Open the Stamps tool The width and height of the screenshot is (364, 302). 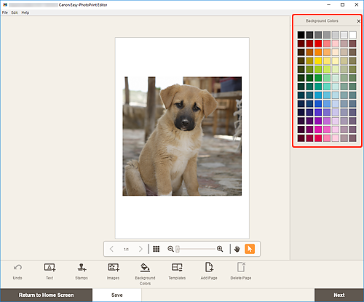(x=82, y=271)
